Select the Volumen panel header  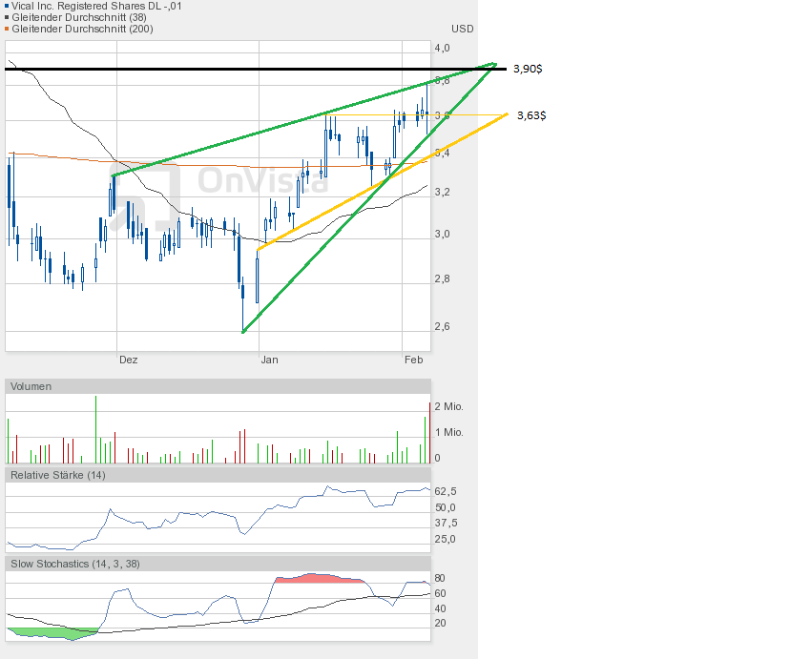(31, 386)
